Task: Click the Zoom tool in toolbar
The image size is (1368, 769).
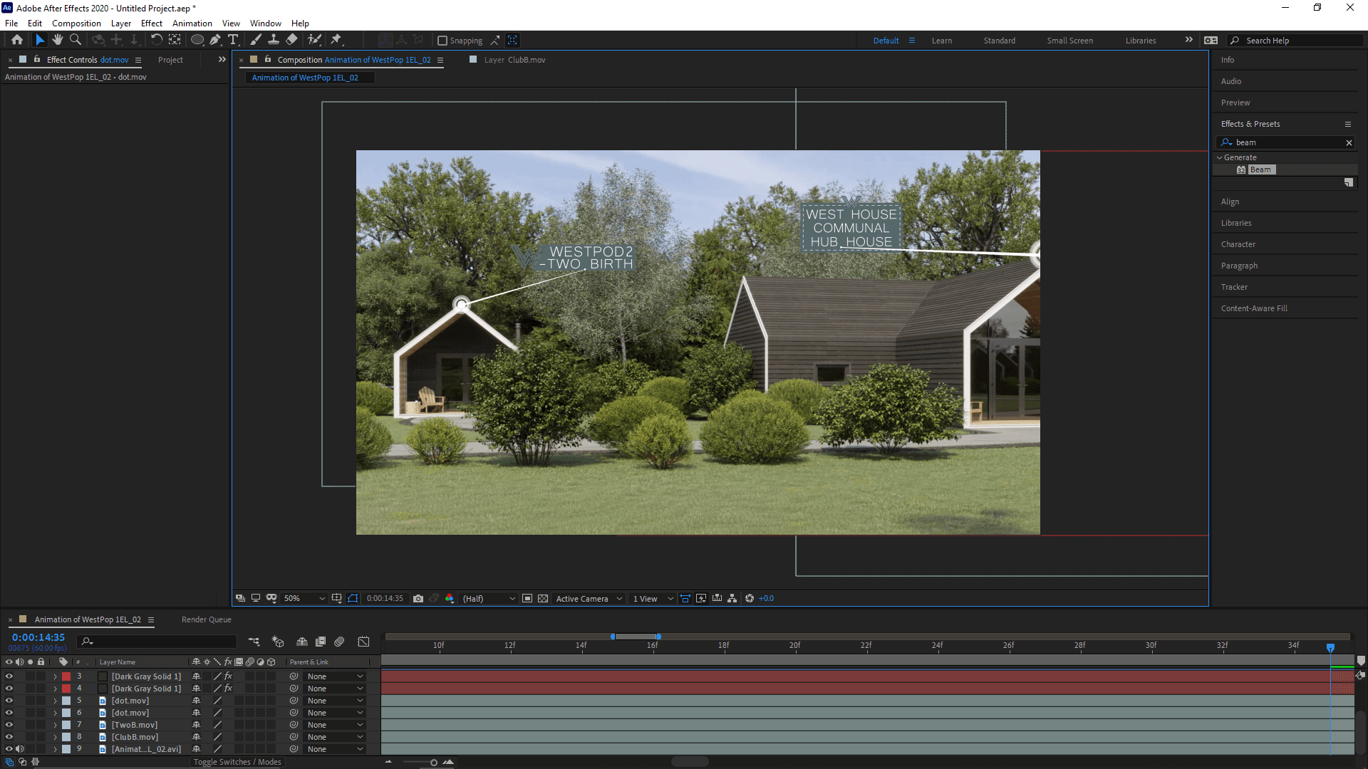Action: click(x=75, y=39)
